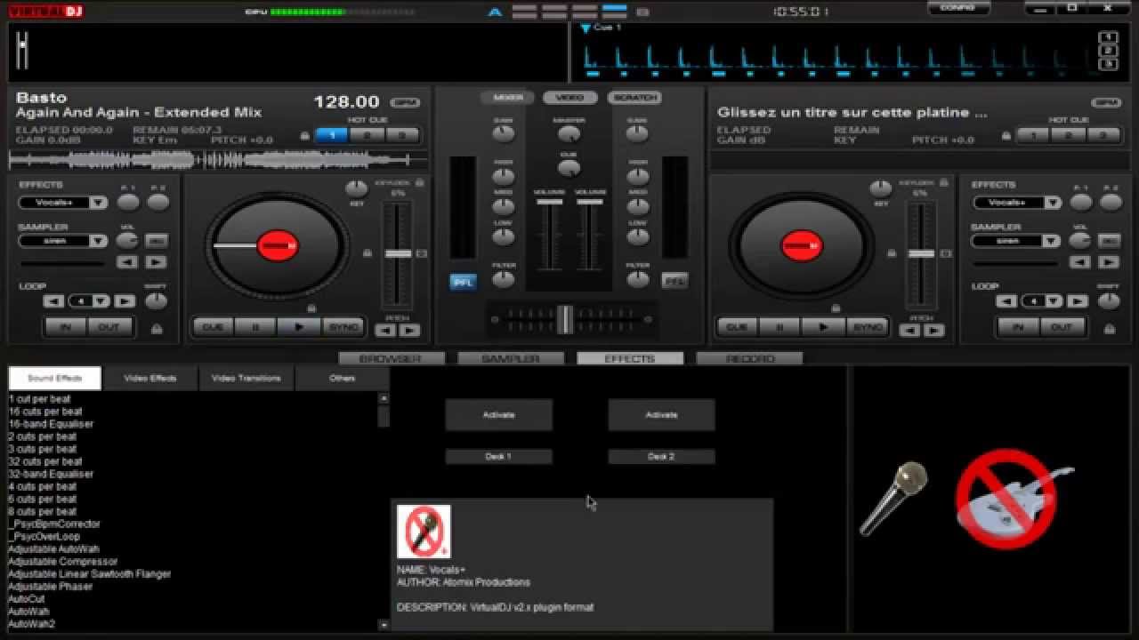Viewport: 1139px width, 640px height.
Task: Hit the CUE button on the left deck
Action: coord(214,327)
